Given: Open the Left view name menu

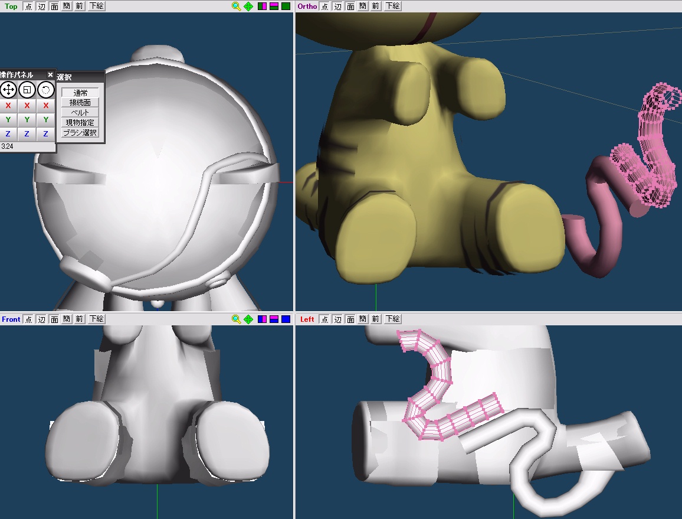Looking at the screenshot, I should [307, 319].
